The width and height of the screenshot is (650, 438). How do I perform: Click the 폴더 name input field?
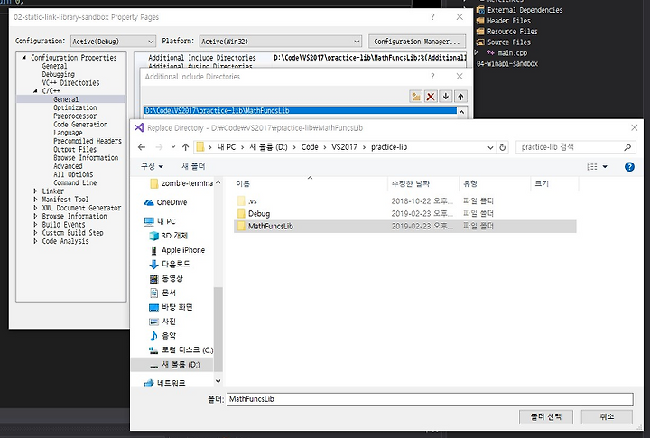point(430,399)
